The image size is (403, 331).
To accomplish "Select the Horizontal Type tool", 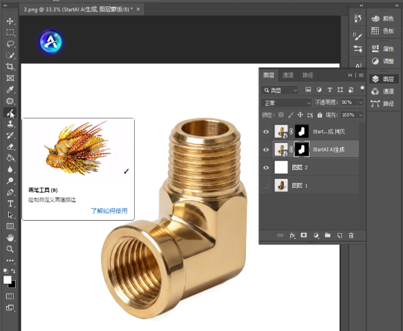I will [x=10, y=204].
